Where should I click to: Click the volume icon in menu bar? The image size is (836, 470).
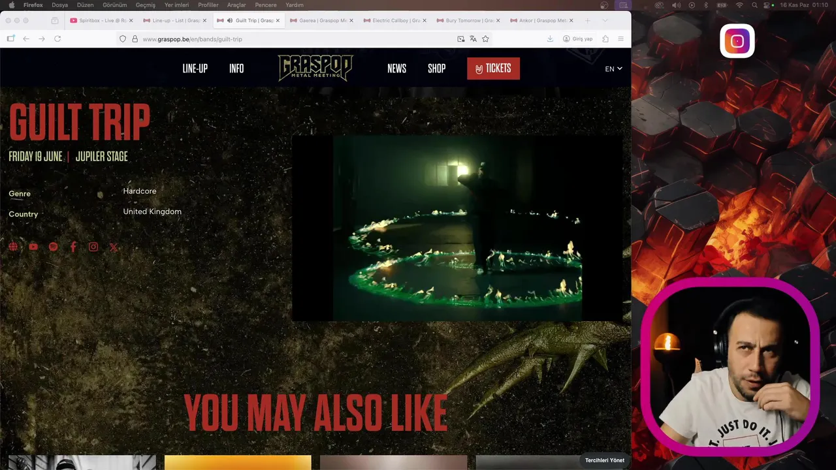point(675,5)
